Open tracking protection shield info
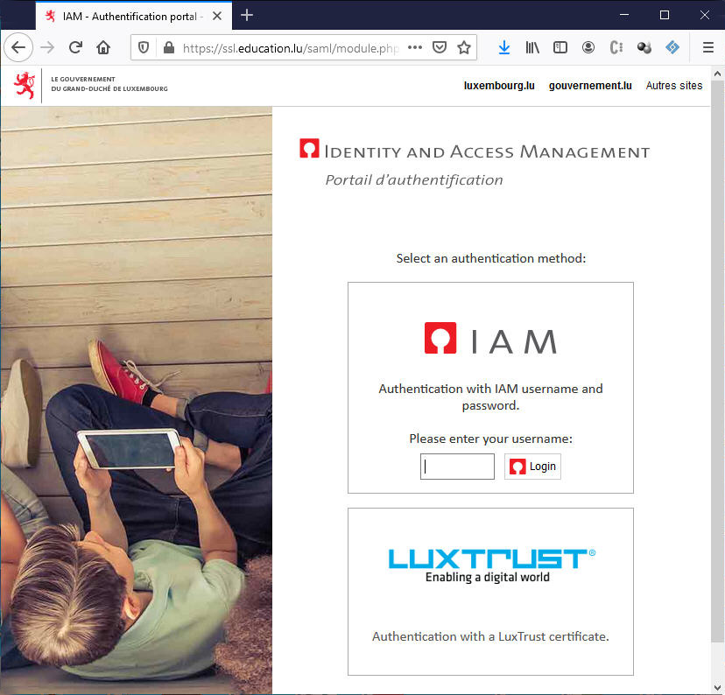Image resolution: width=725 pixels, height=695 pixels. pos(144,47)
